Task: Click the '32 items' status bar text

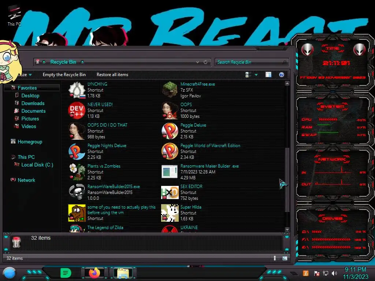Action: (15, 258)
